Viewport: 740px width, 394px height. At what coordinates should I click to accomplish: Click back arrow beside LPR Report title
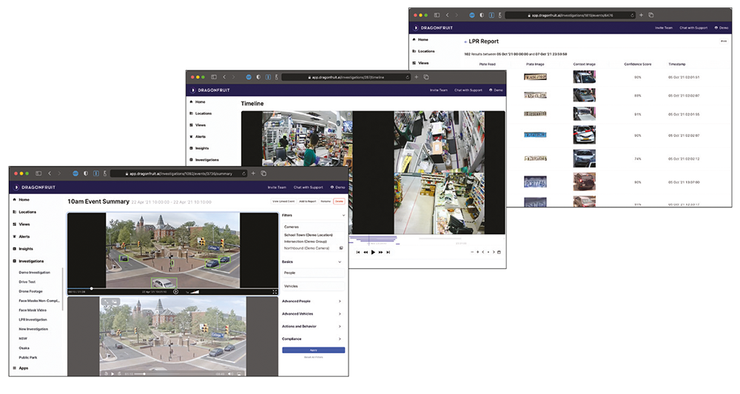(x=465, y=41)
